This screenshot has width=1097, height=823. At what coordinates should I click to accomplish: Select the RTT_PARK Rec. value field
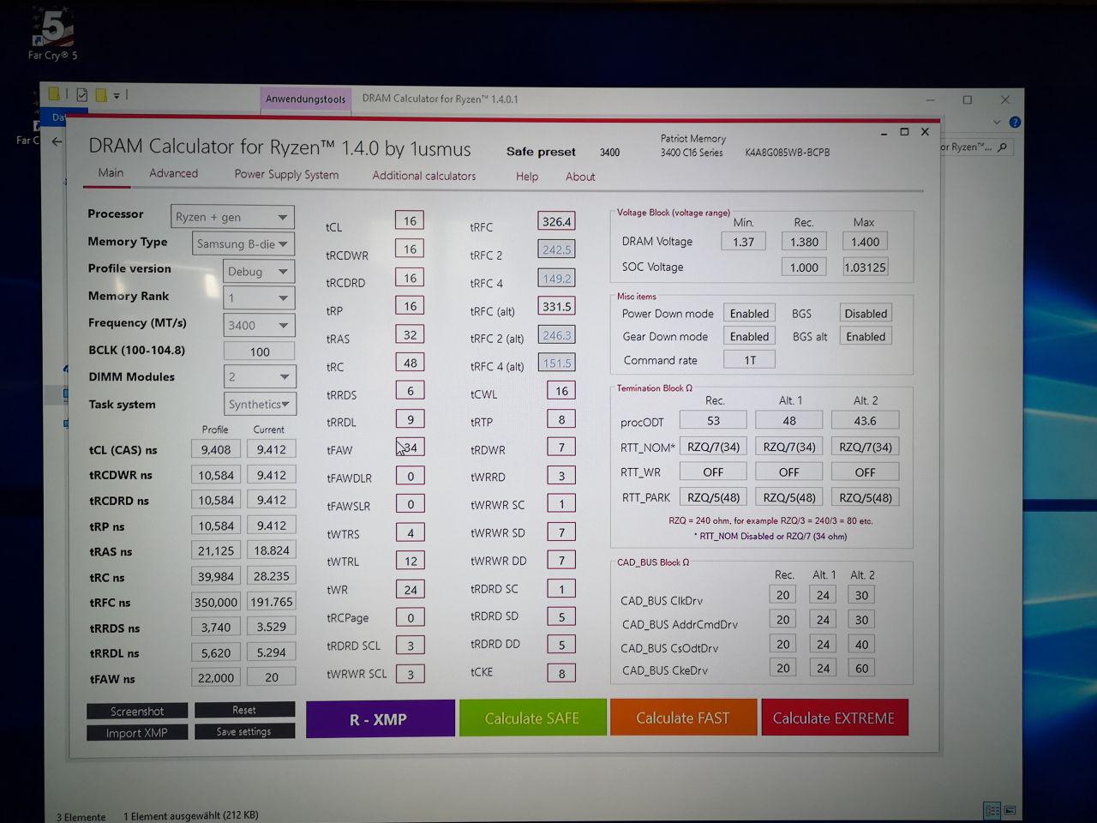[x=713, y=497]
